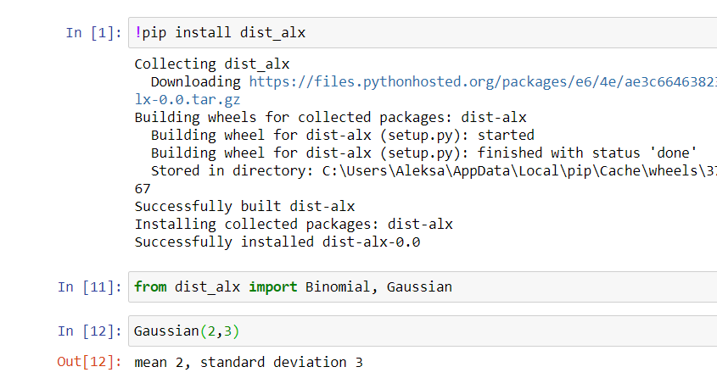
Task: Click the '67' output line
Action: [x=143, y=188]
